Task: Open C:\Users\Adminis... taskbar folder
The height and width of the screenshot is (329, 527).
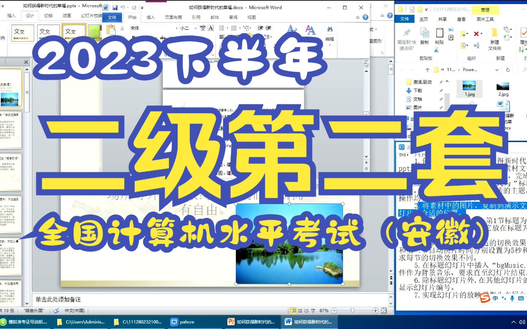Action: tap(81, 322)
